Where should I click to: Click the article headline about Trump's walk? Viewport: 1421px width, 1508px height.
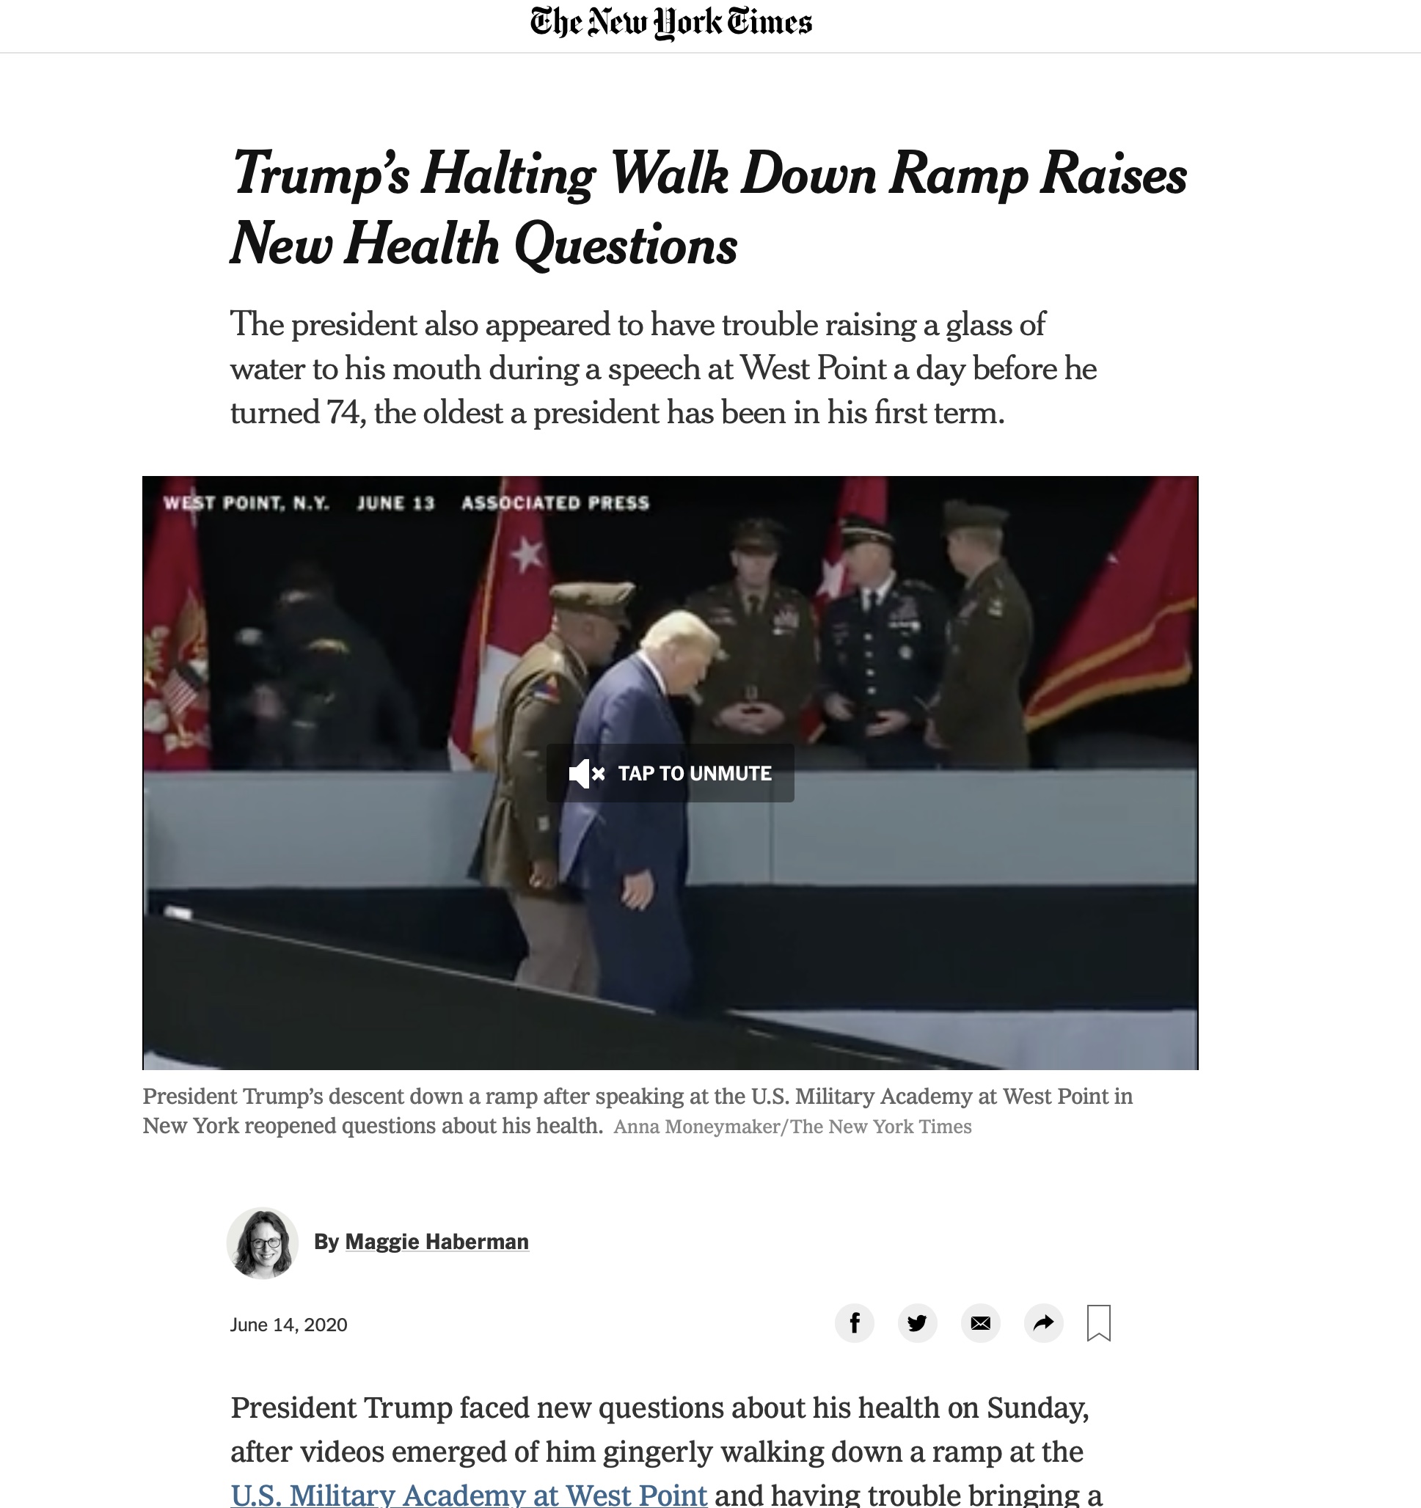(709, 208)
